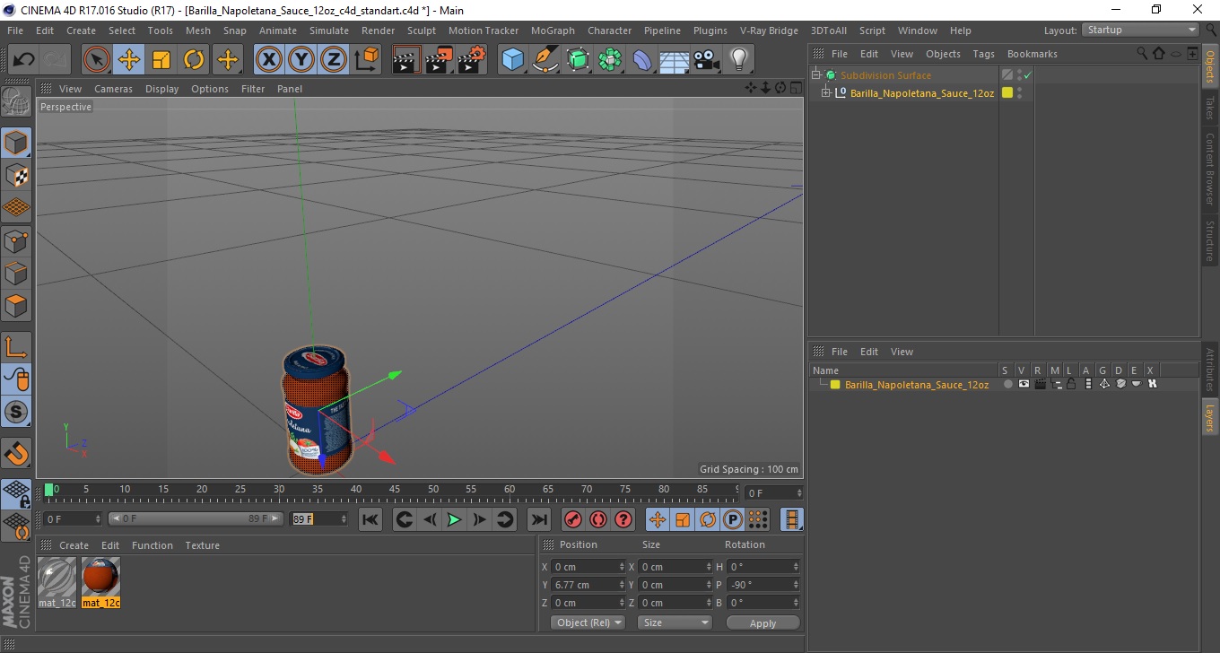Click the Rotation P -90 field

762,585
